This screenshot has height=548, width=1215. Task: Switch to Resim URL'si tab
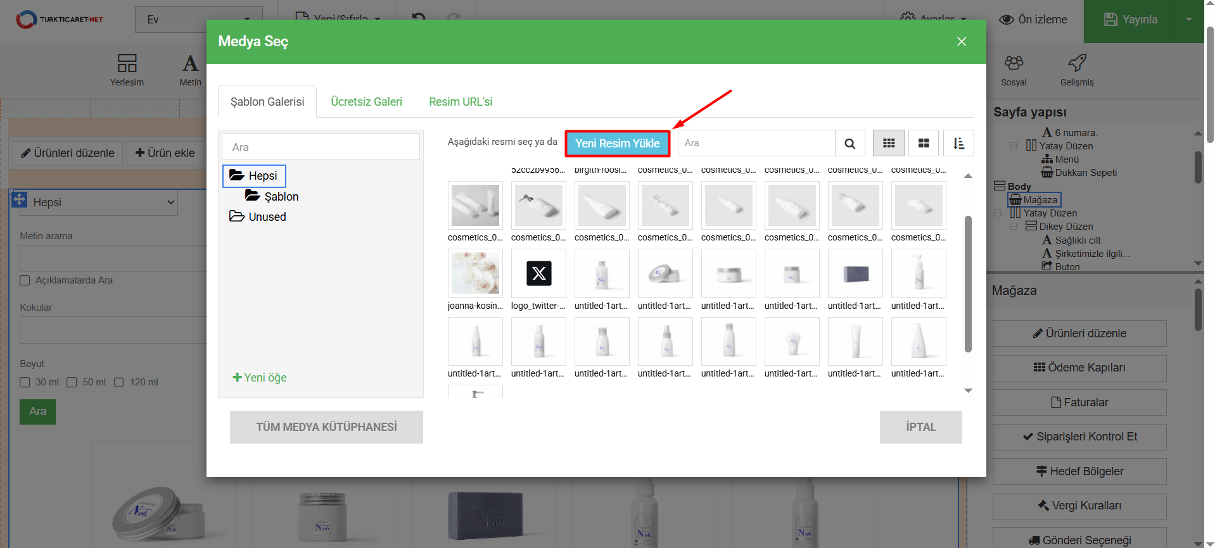tap(460, 102)
